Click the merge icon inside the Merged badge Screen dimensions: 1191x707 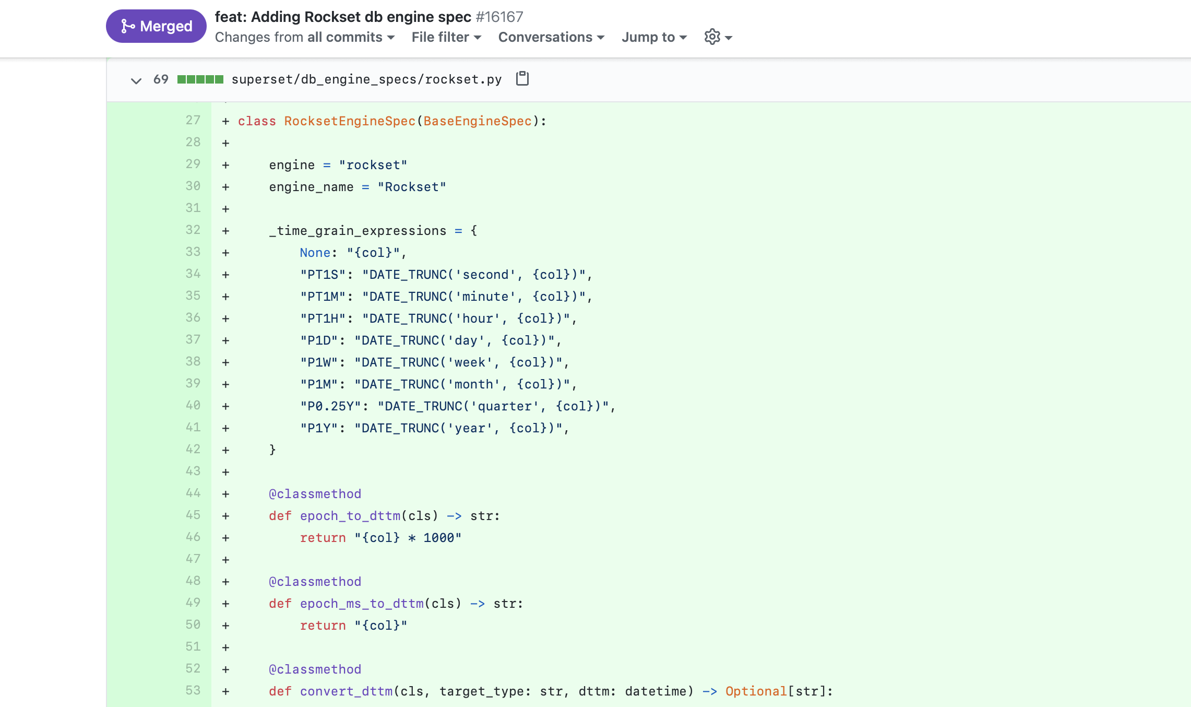tap(127, 25)
